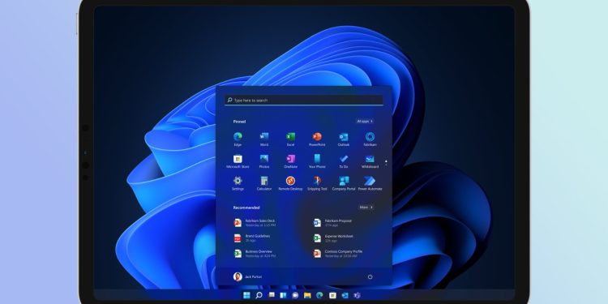Open the Business Overview spreadsheet
608x304 pixels.
tap(255, 254)
